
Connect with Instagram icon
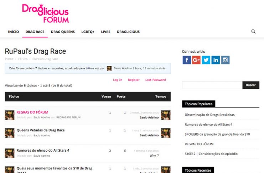pyautogui.click(x=225, y=60)
